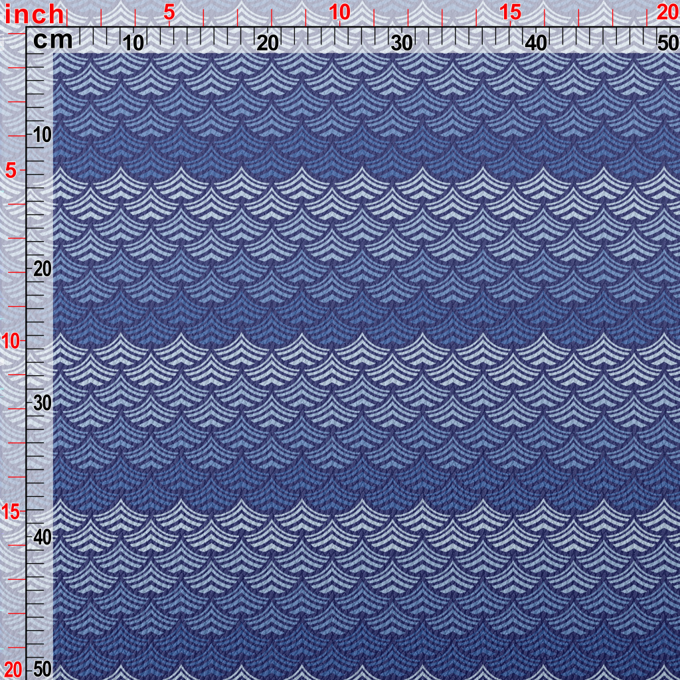The height and width of the screenshot is (680, 680).
Task: Select the red 10 on the horizontal inch ruler
Action: pyautogui.click(x=339, y=12)
